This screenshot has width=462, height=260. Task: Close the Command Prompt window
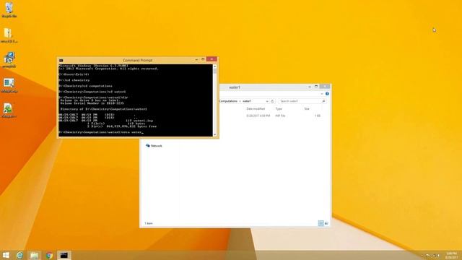tap(212, 59)
